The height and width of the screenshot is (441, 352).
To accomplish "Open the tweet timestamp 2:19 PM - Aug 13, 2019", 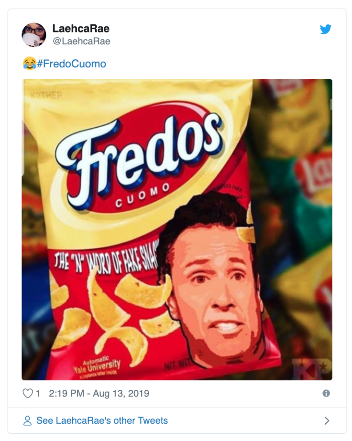I will tap(99, 393).
